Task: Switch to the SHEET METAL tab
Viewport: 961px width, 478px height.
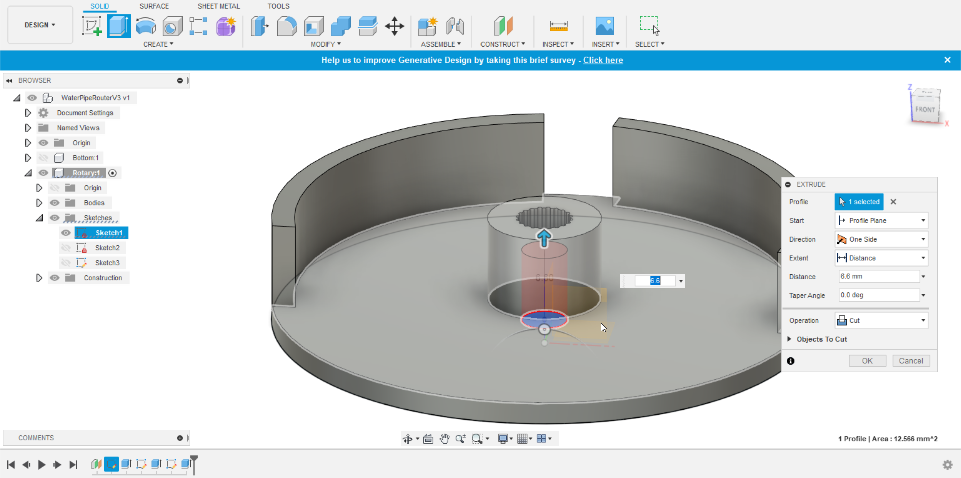Action: coord(219,6)
